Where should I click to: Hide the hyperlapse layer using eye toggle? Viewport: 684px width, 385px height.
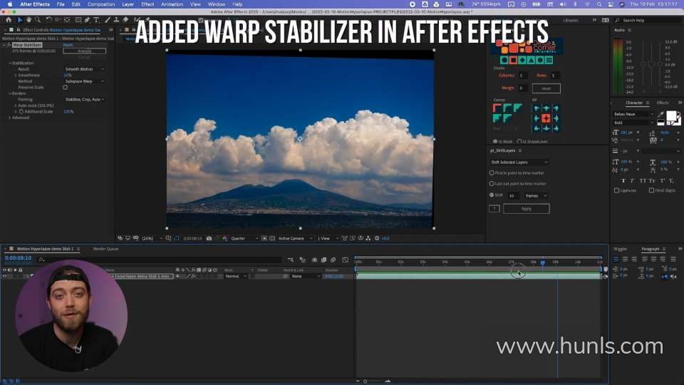coord(5,277)
